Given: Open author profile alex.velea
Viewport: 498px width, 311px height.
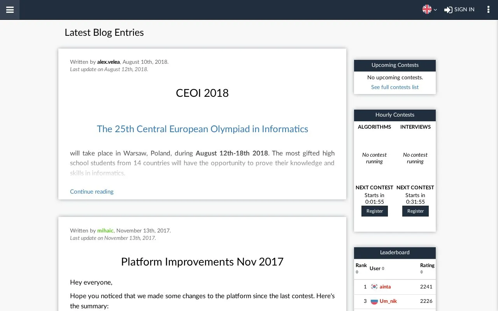Looking at the screenshot, I should 109,62.
